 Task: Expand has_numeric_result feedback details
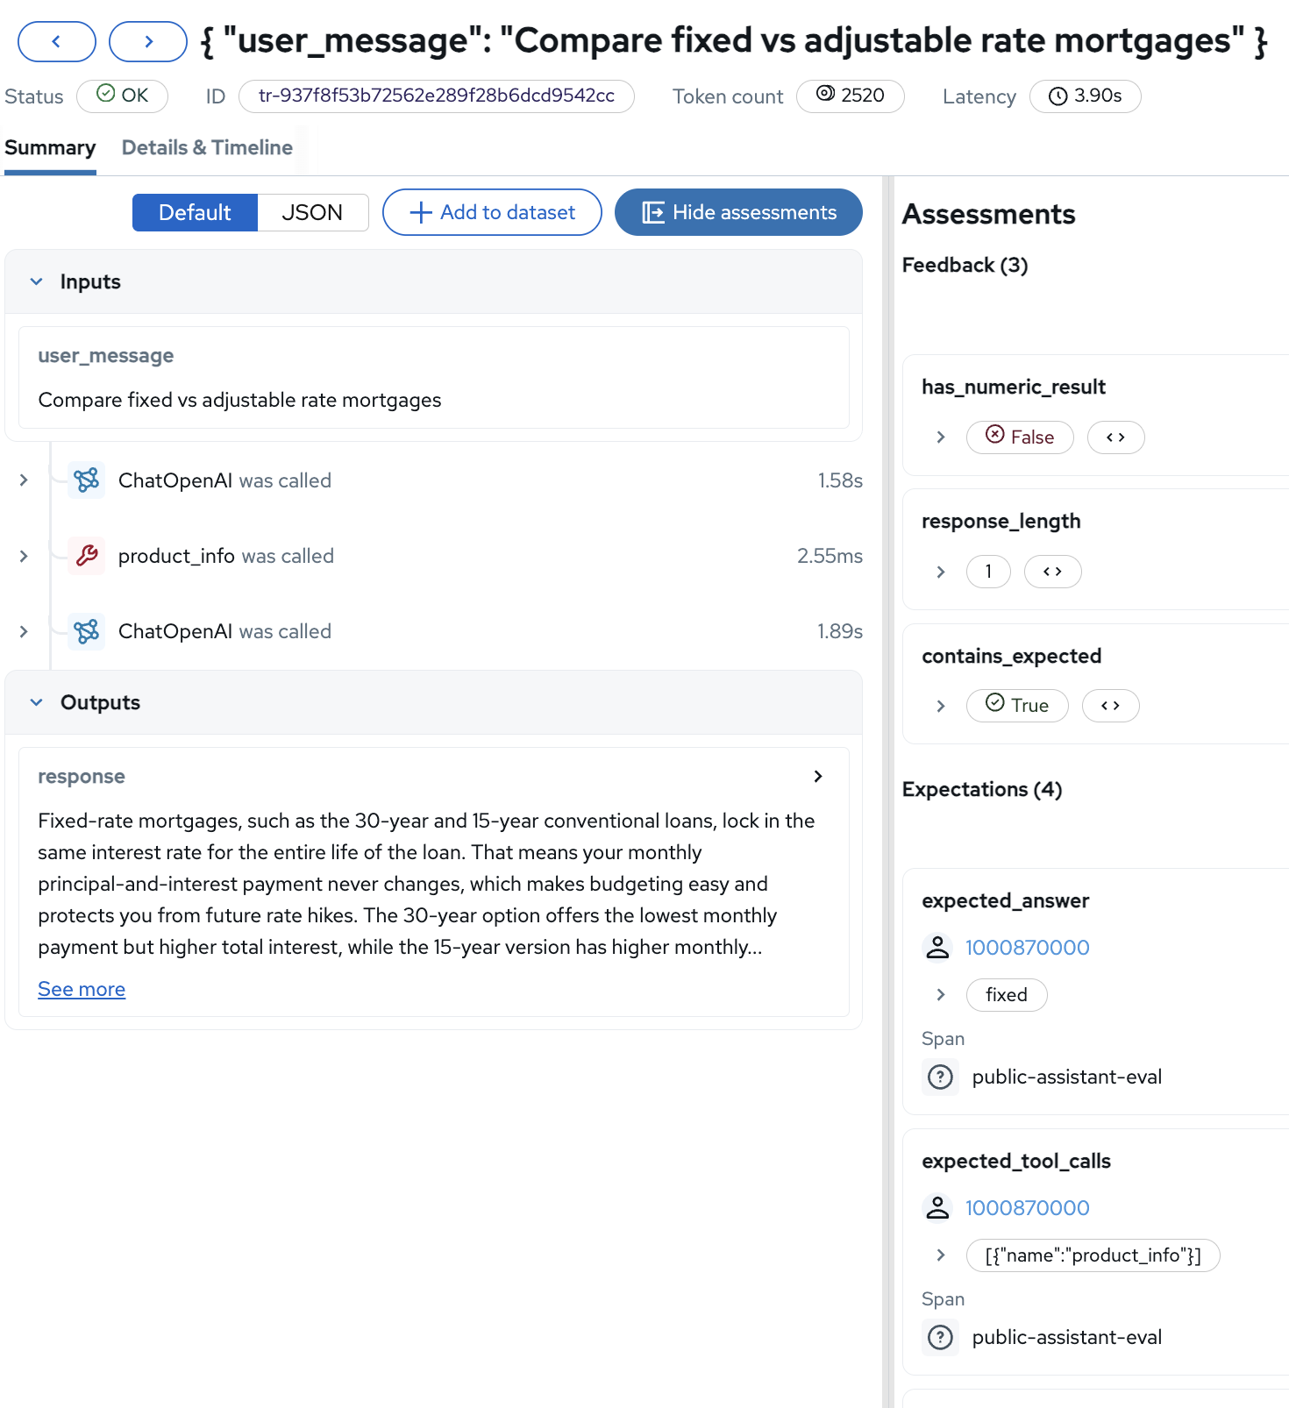point(941,437)
